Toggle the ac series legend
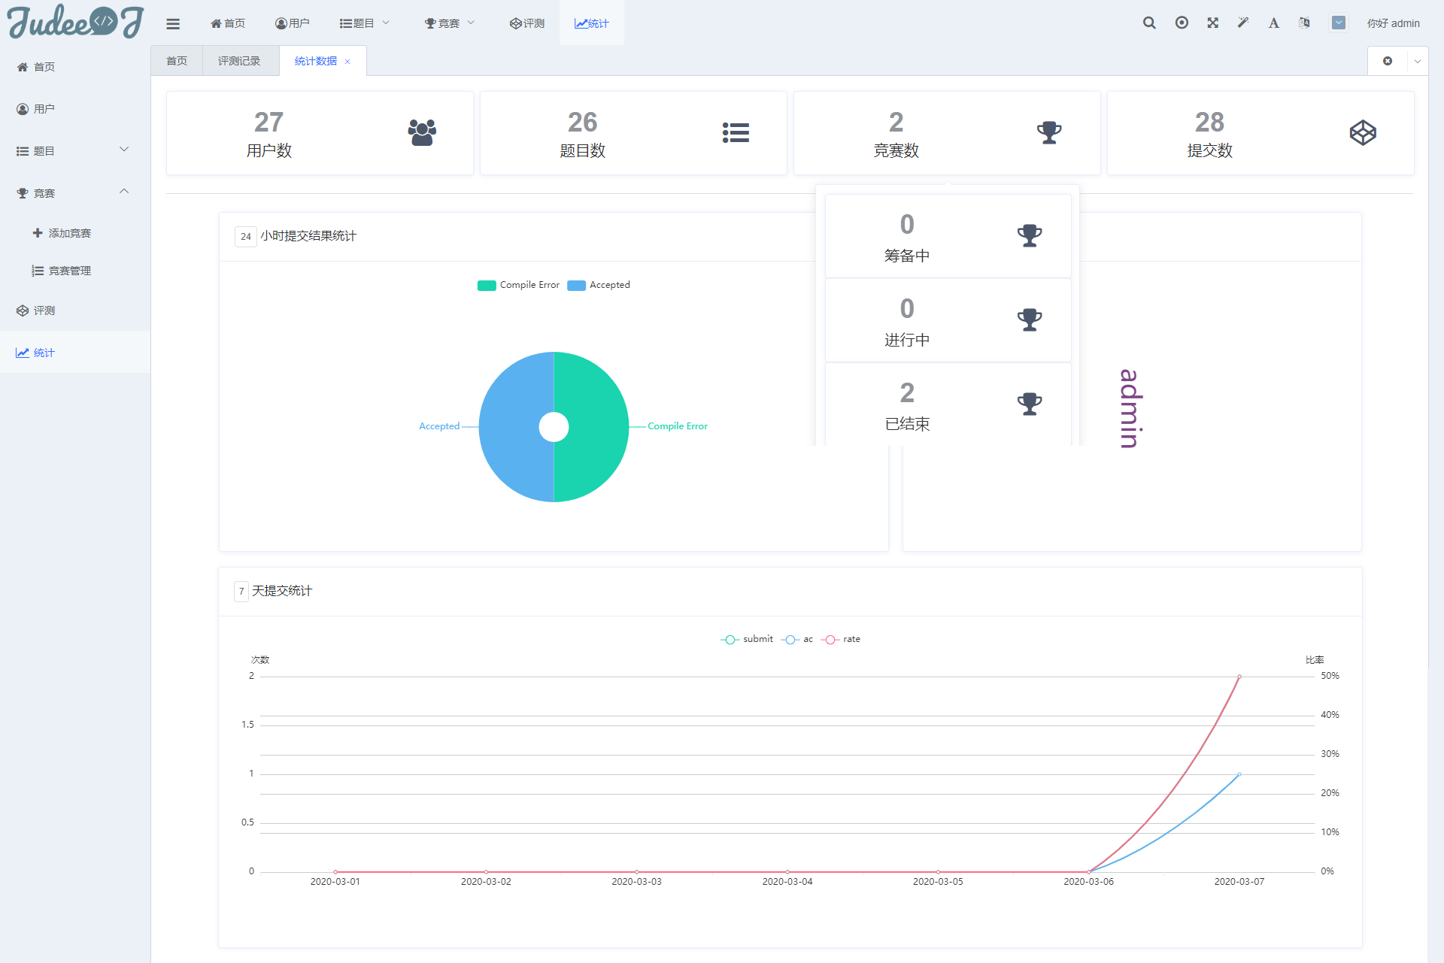The height and width of the screenshot is (963, 1444). pos(797,639)
